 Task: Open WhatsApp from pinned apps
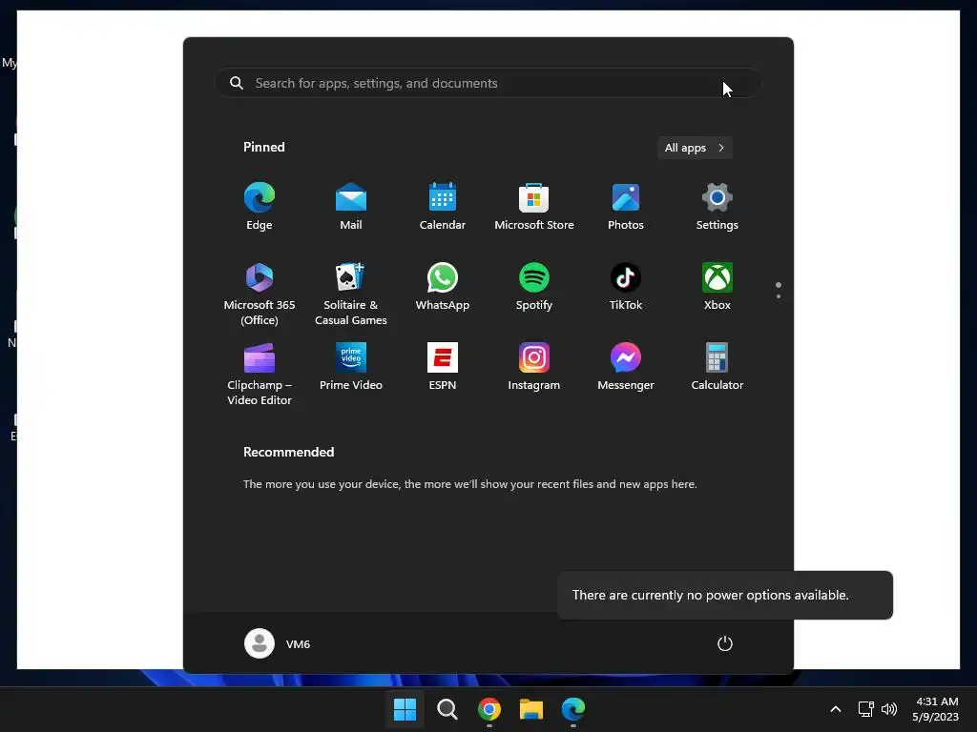coord(443,287)
